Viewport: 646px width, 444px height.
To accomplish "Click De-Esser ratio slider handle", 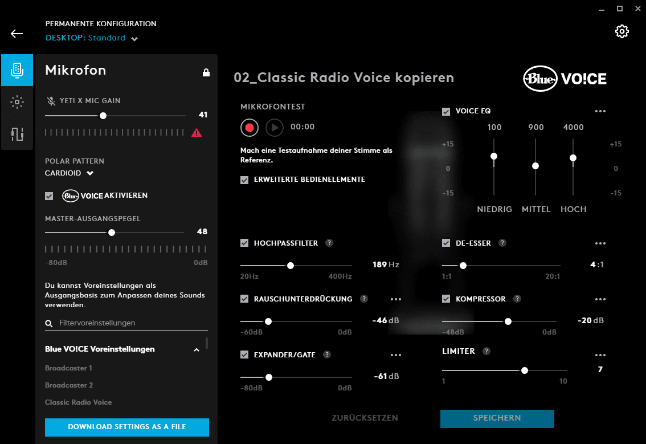I will coord(463,266).
